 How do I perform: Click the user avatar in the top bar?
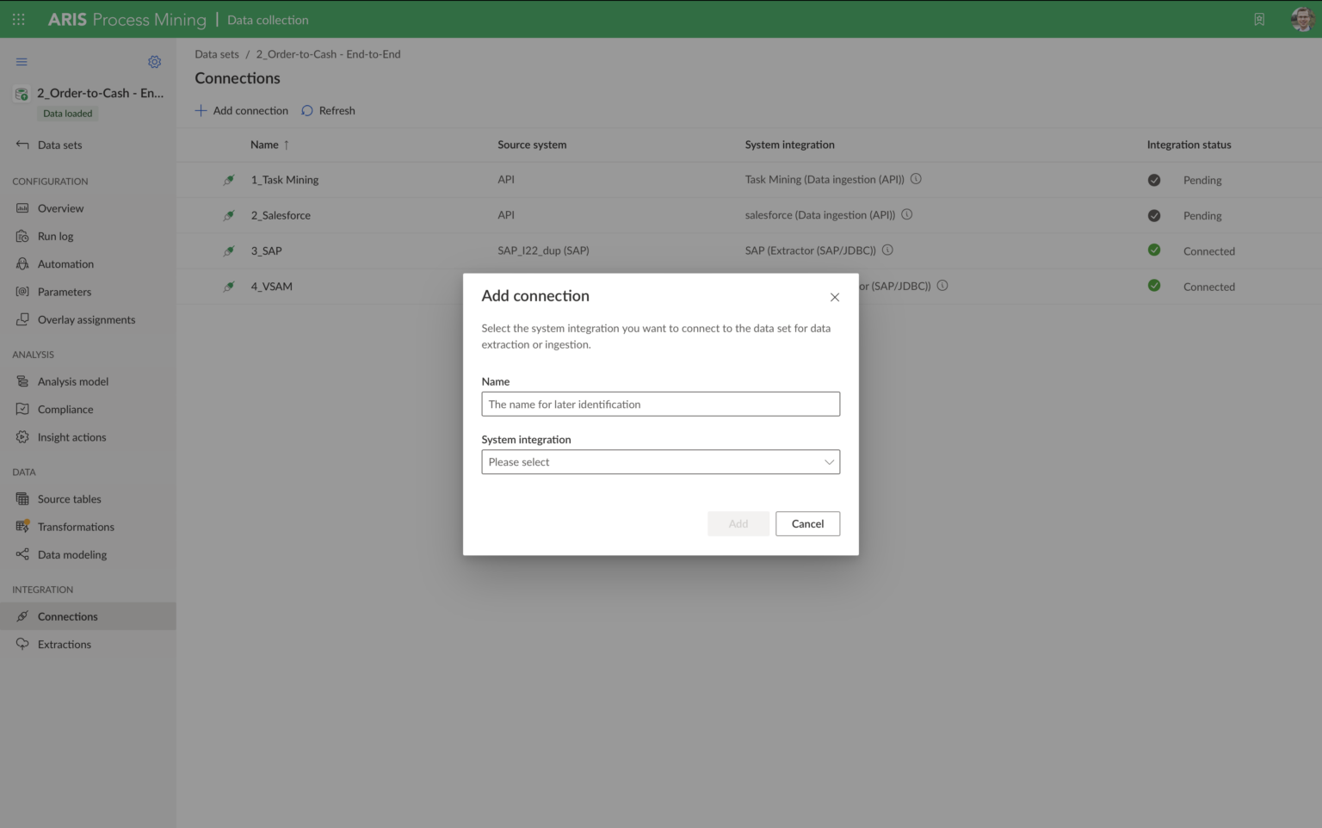tap(1301, 18)
